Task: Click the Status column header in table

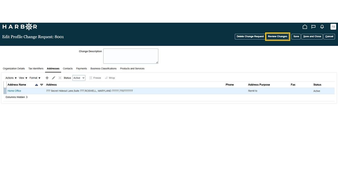Action: point(317,85)
